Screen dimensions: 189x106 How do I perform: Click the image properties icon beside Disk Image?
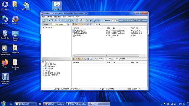[x=68, y=24]
